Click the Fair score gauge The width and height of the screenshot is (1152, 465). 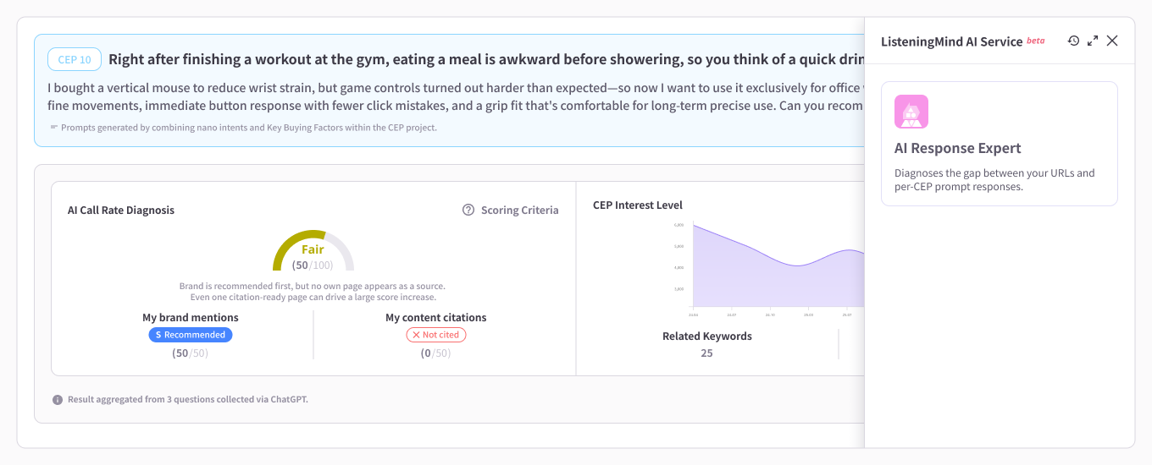point(313,251)
